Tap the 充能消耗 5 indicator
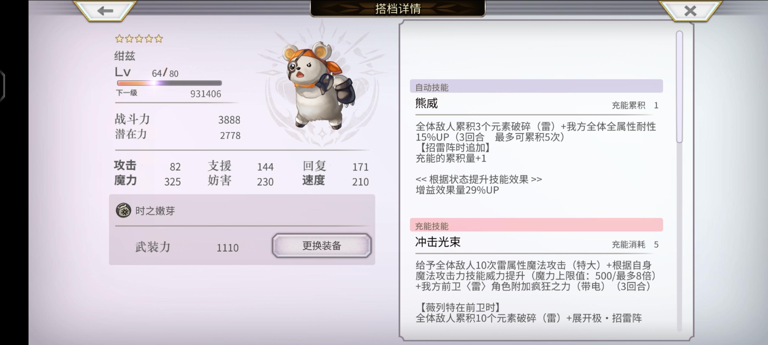 [635, 245]
